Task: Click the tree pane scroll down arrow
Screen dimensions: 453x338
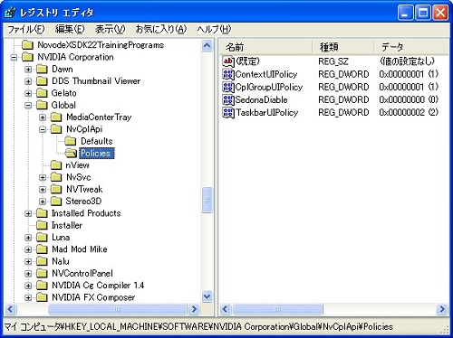Action: click(x=207, y=296)
